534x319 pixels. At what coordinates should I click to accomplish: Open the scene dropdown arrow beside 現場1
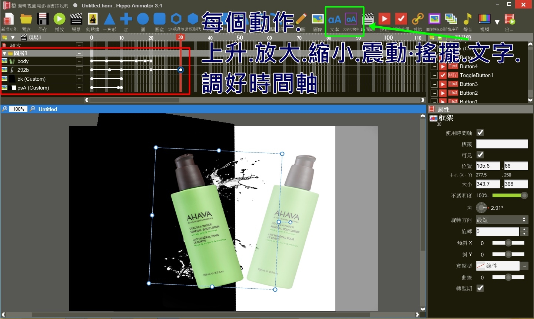pyautogui.click(x=13, y=37)
